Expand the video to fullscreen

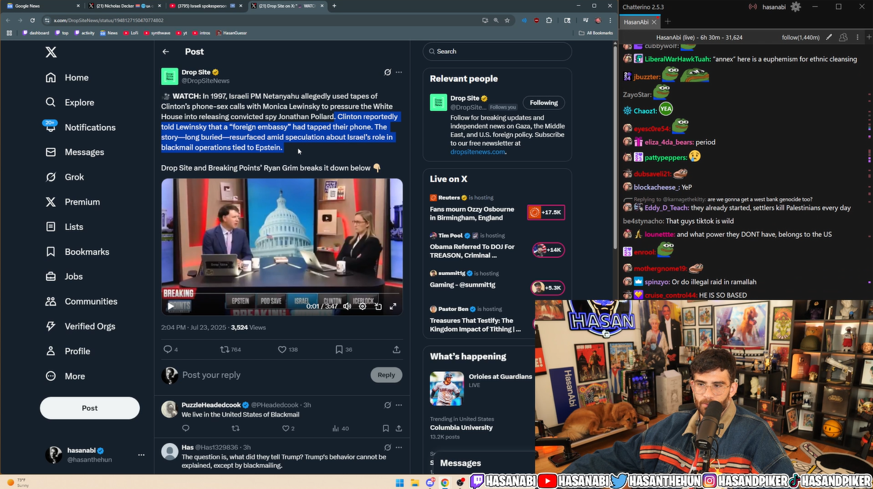tap(393, 306)
